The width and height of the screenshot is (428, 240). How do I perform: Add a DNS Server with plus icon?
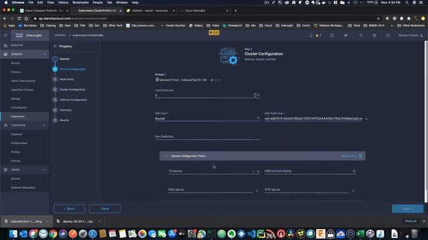click(x=257, y=191)
